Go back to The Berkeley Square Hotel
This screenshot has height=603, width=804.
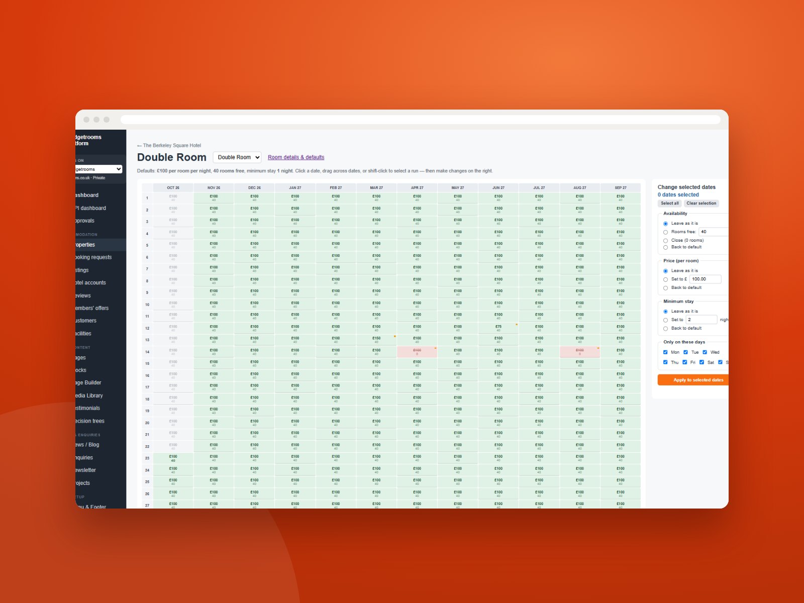point(169,145)
